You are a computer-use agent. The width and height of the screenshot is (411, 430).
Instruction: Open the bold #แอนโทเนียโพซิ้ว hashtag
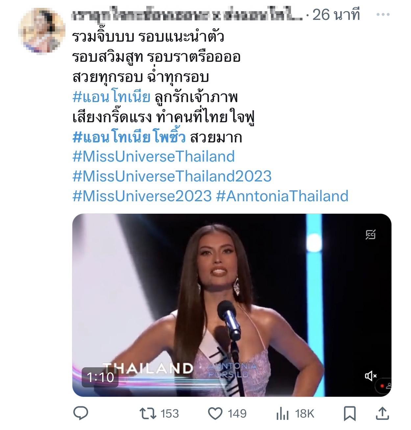click(129, 137)
